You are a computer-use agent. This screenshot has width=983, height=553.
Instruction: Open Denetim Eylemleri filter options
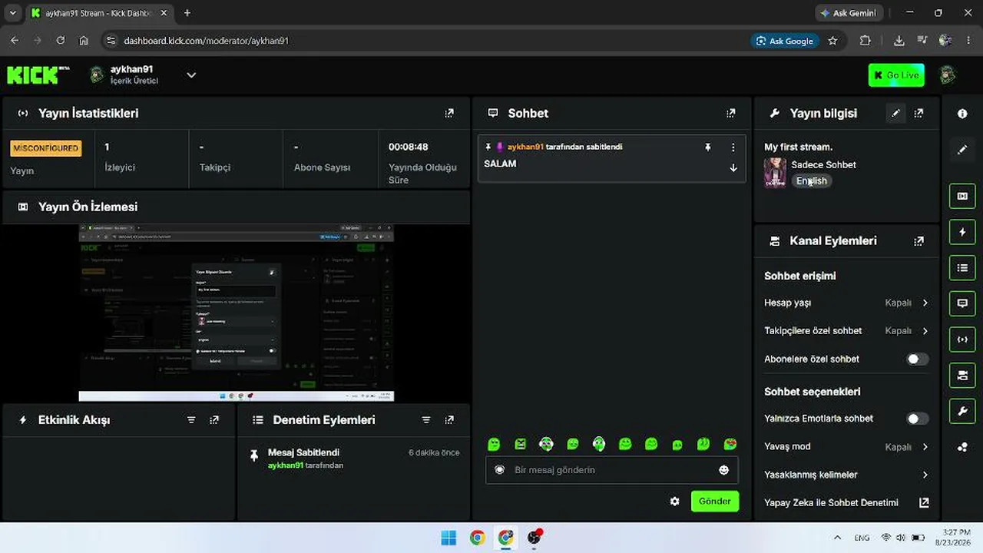(x=426, y=420)
